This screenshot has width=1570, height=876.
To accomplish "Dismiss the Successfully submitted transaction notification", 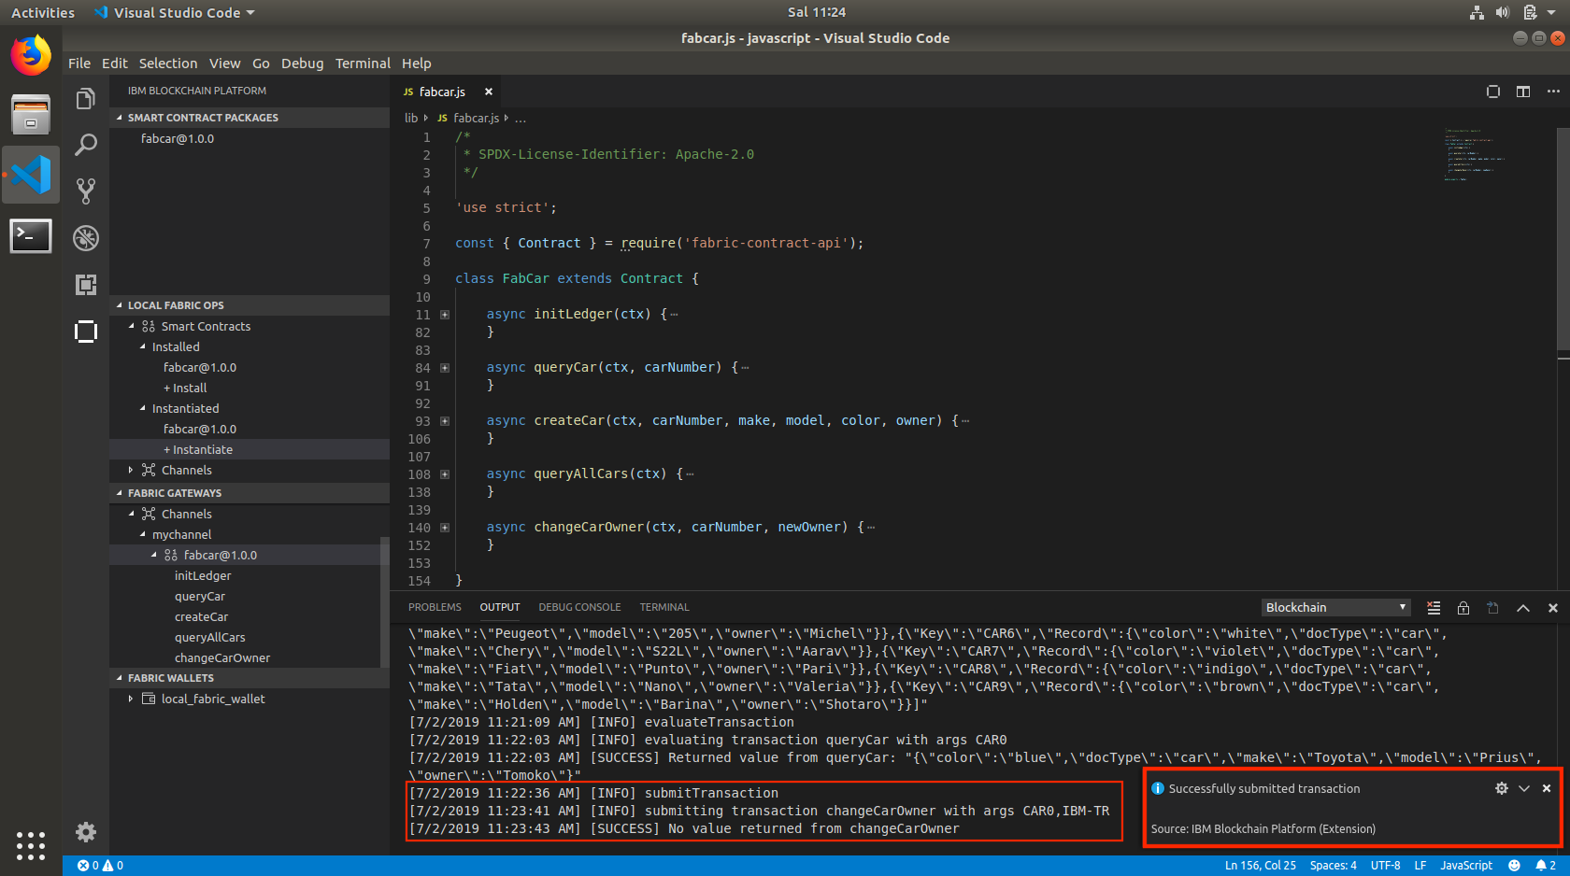I will 1547,788.
